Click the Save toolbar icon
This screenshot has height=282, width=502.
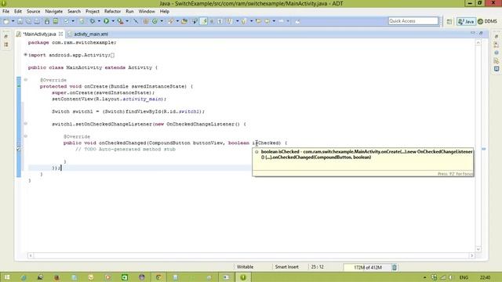click(x=20, y=21)
